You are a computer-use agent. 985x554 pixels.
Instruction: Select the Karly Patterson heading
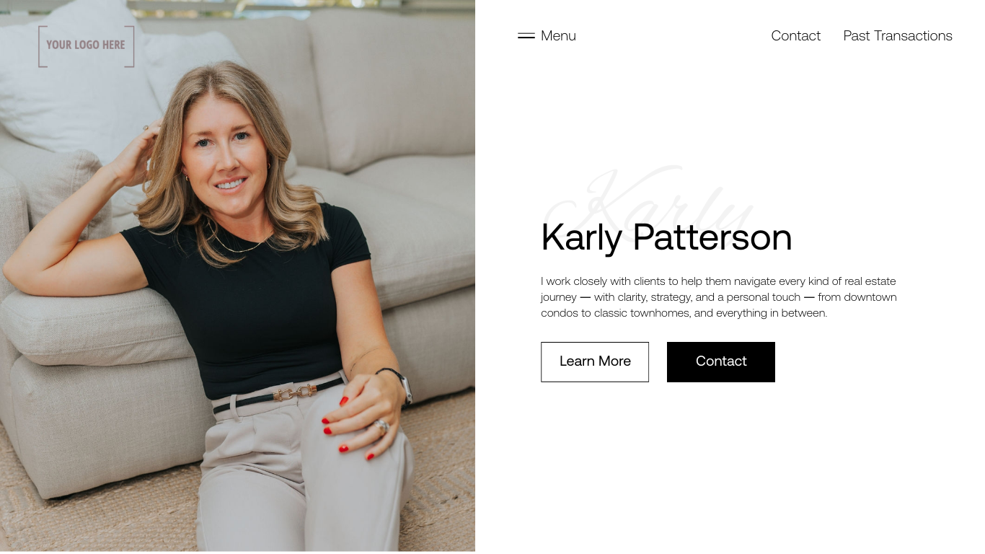pyautogui.click(x=666, y=237)
